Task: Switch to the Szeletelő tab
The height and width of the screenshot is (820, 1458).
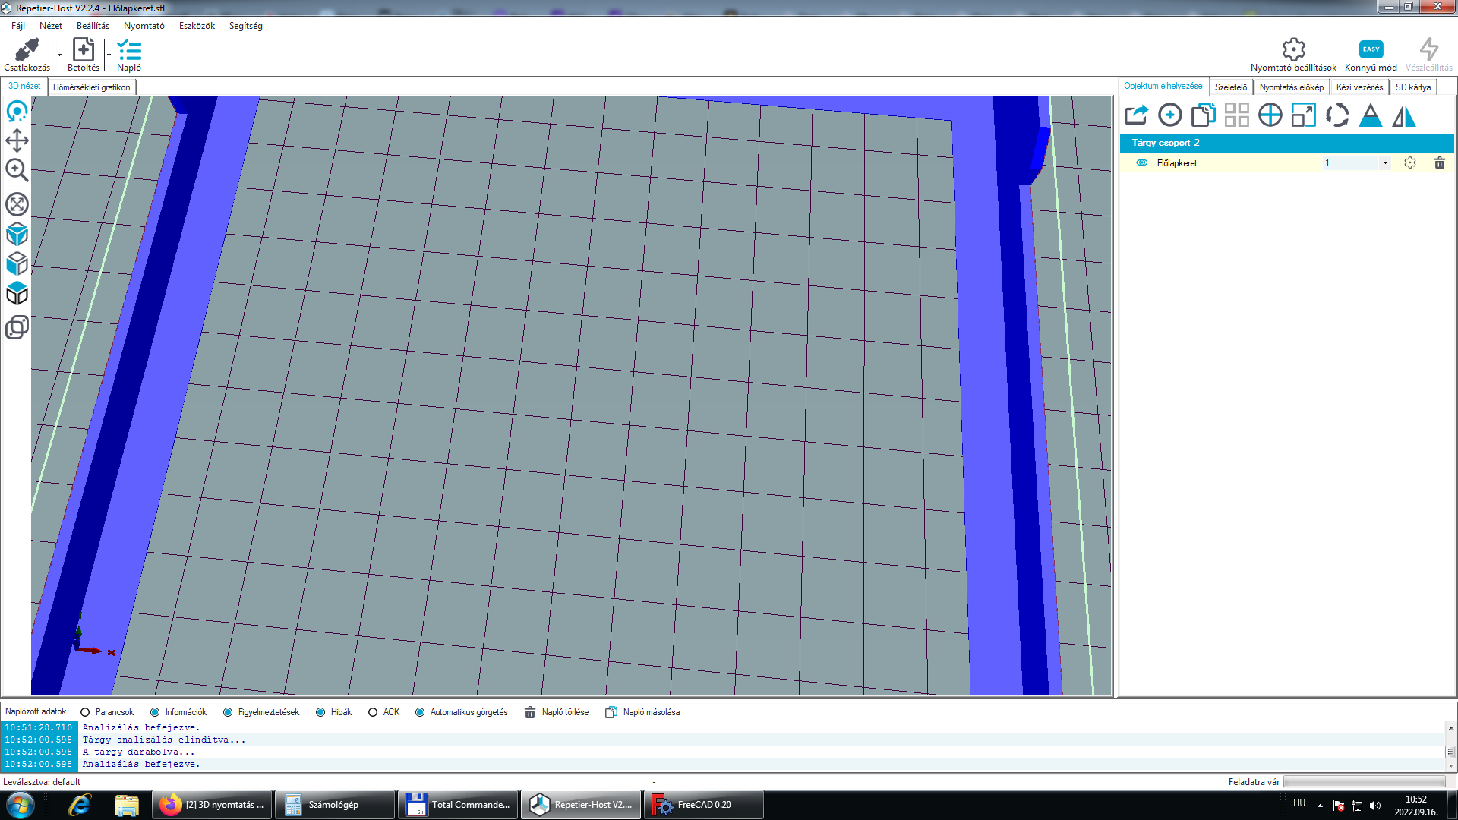Action: (1230, 87)
